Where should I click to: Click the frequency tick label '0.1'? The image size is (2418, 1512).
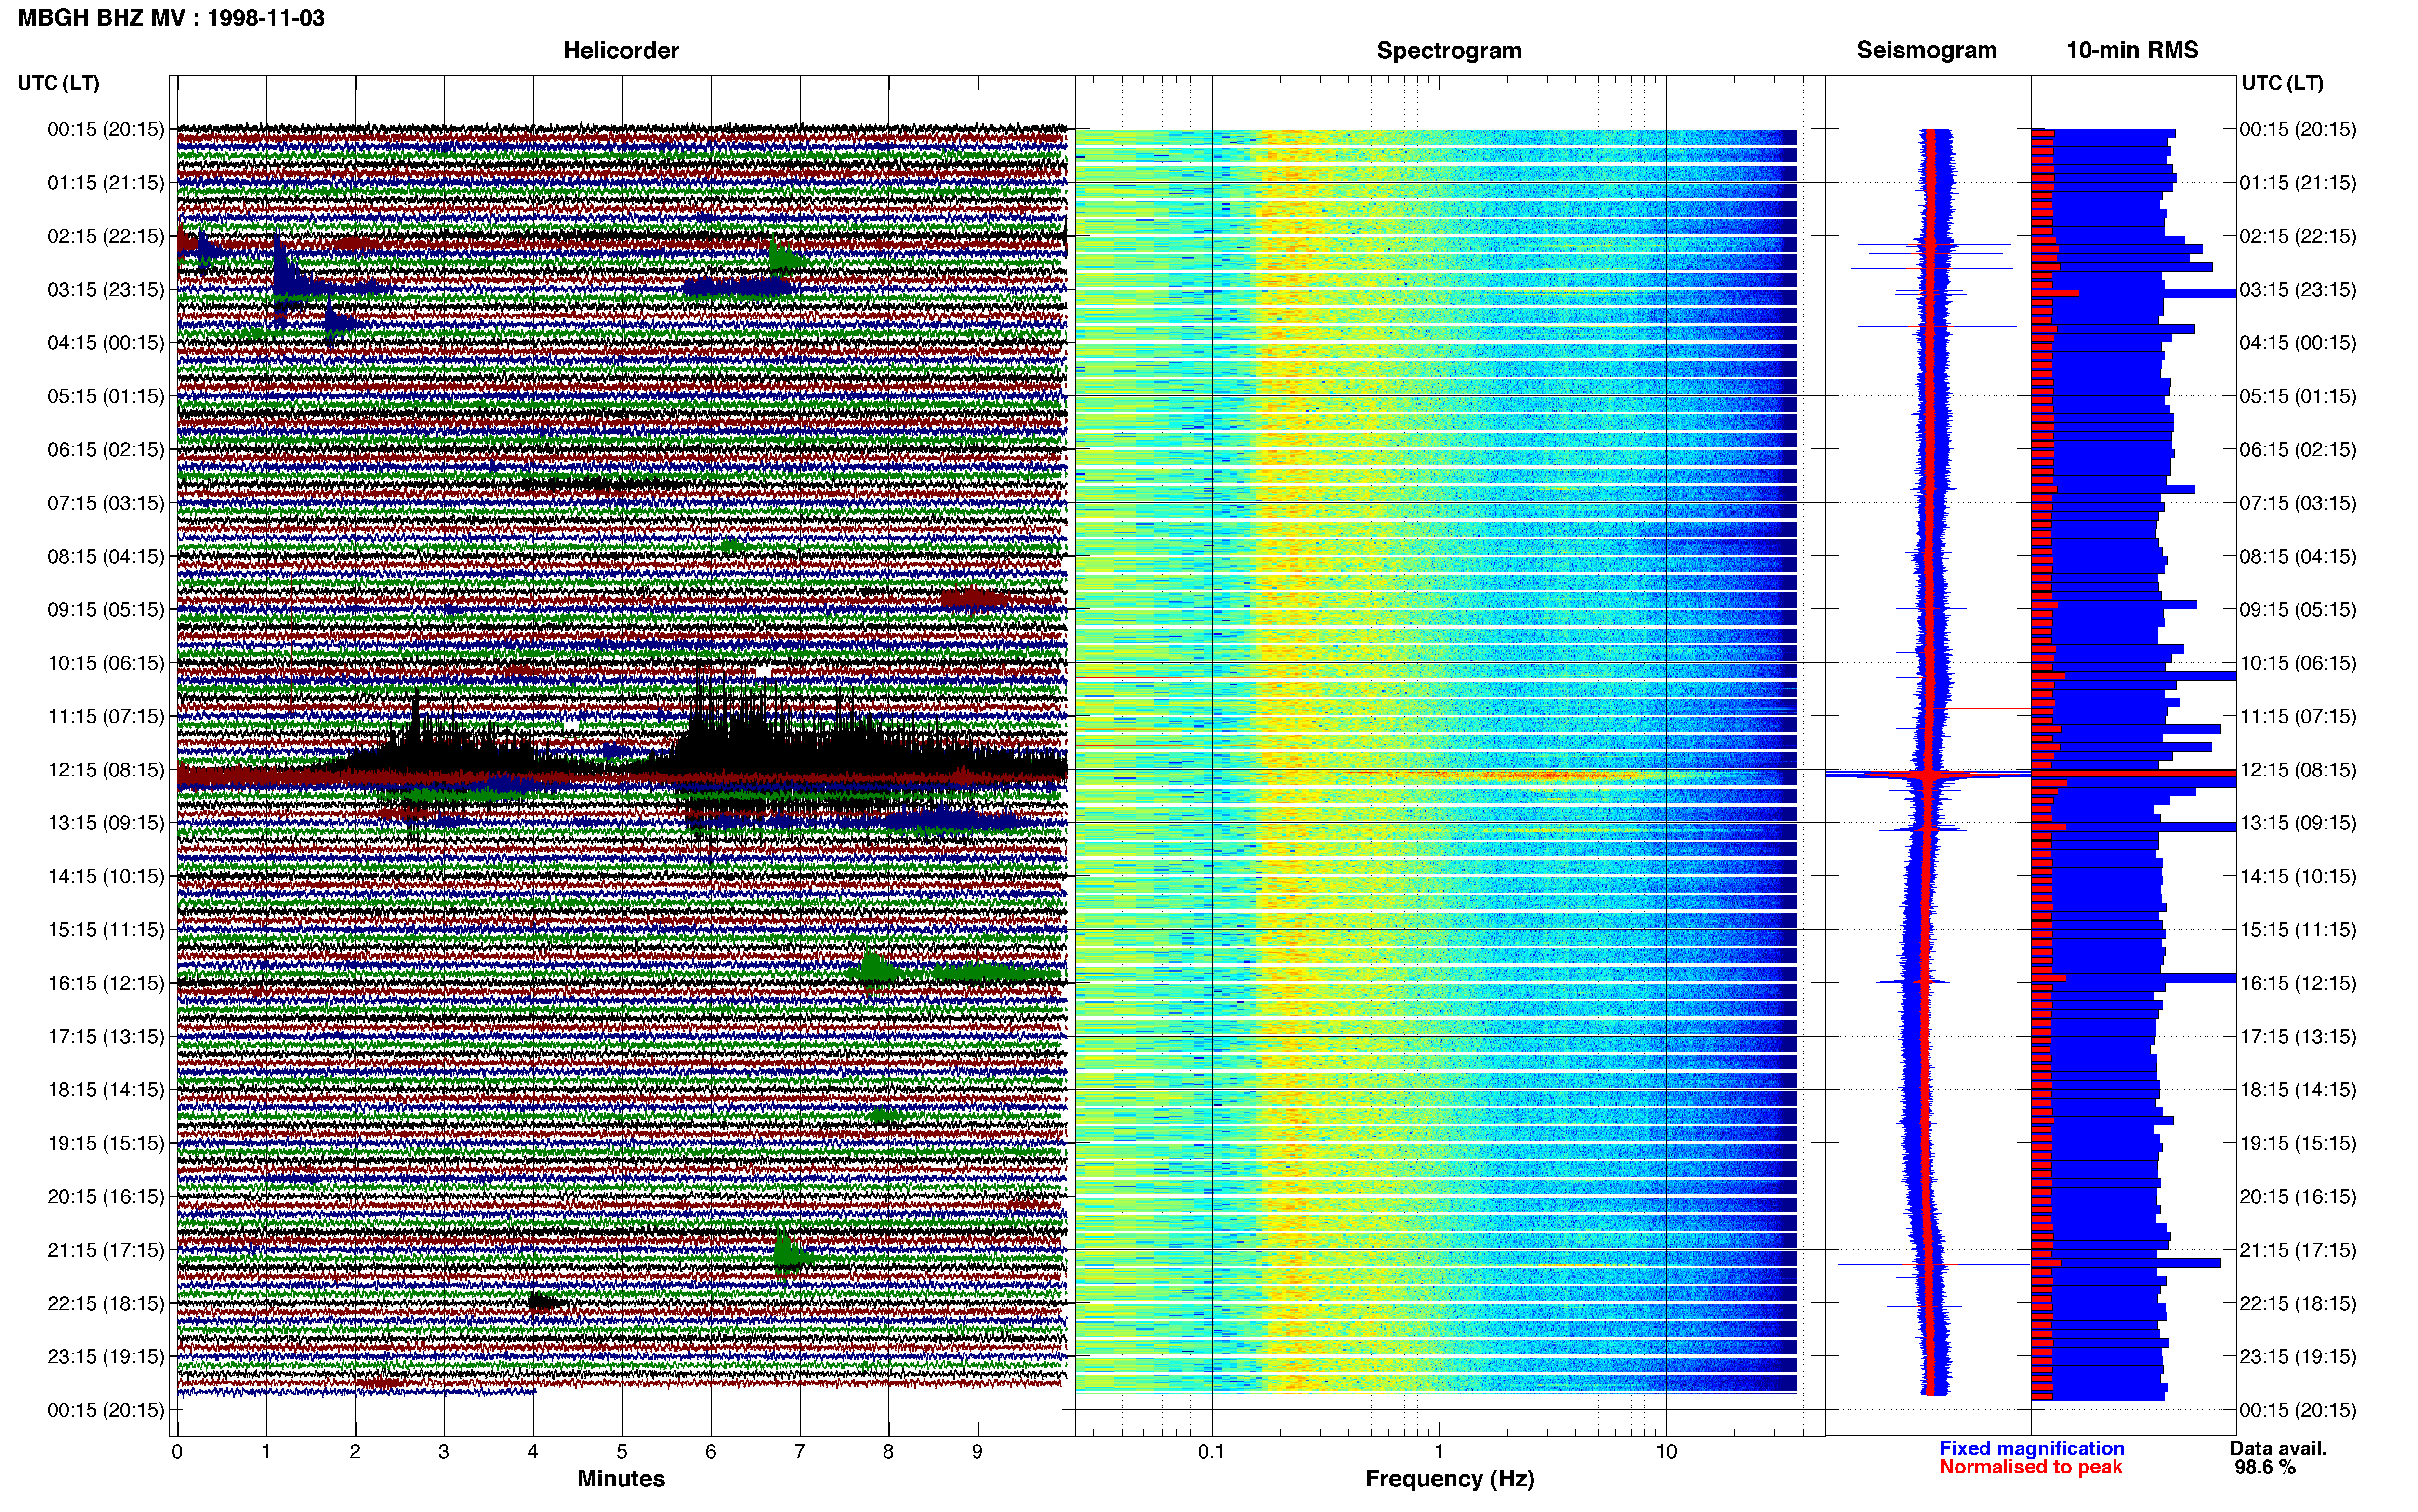click(x=1211, y=1452)
